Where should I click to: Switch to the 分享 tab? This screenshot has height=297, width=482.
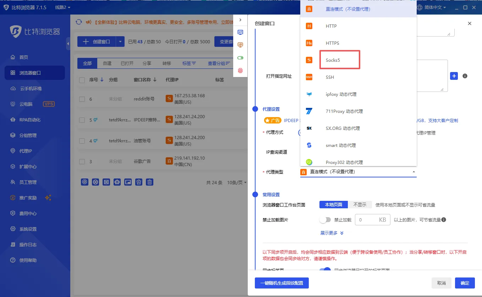(x=147, y=63)
